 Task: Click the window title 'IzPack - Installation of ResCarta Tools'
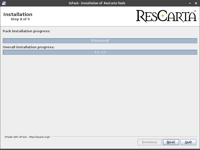(97, 3)
